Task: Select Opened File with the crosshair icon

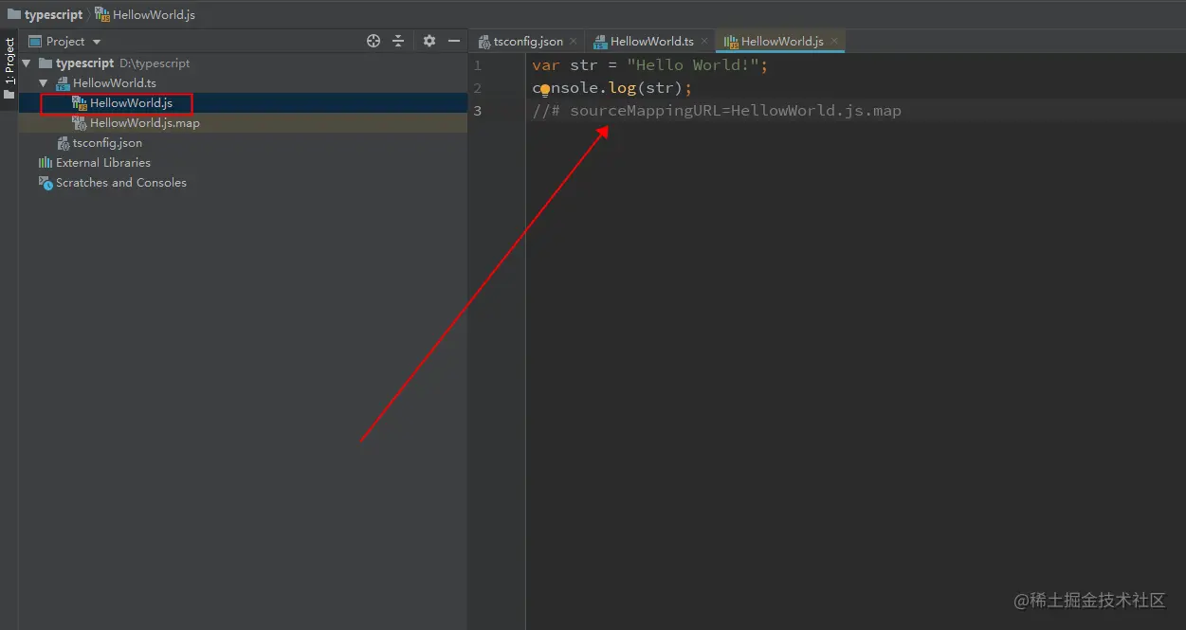Action: [x=373, y=41]
